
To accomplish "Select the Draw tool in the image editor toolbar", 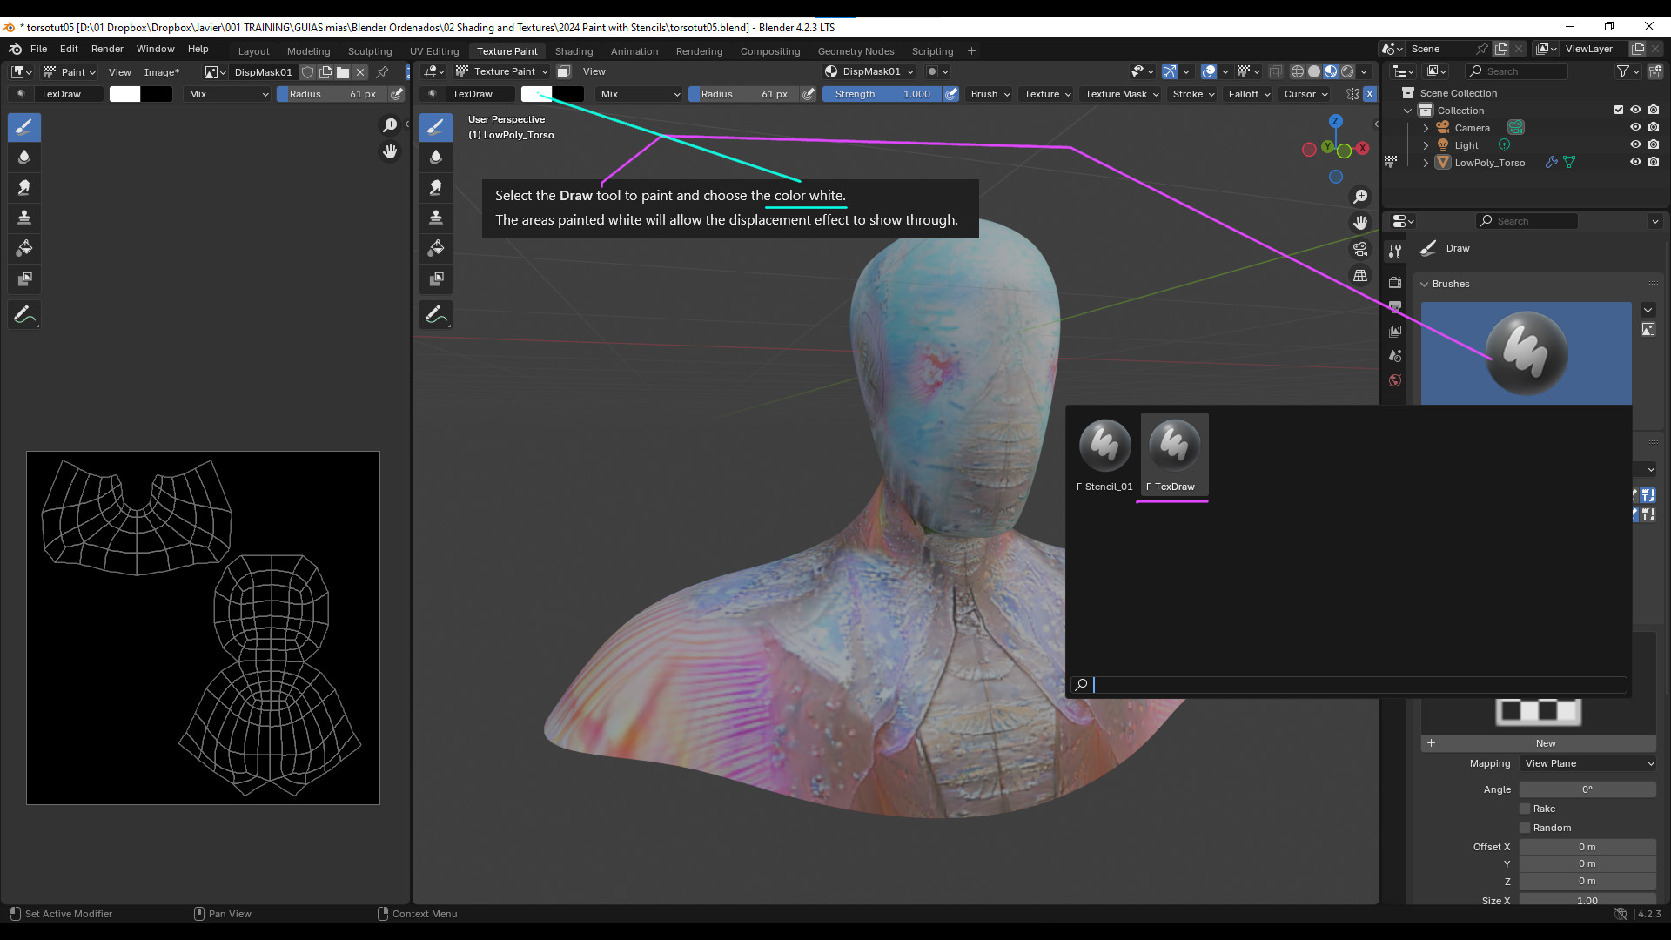I will [x=24, y=127].
